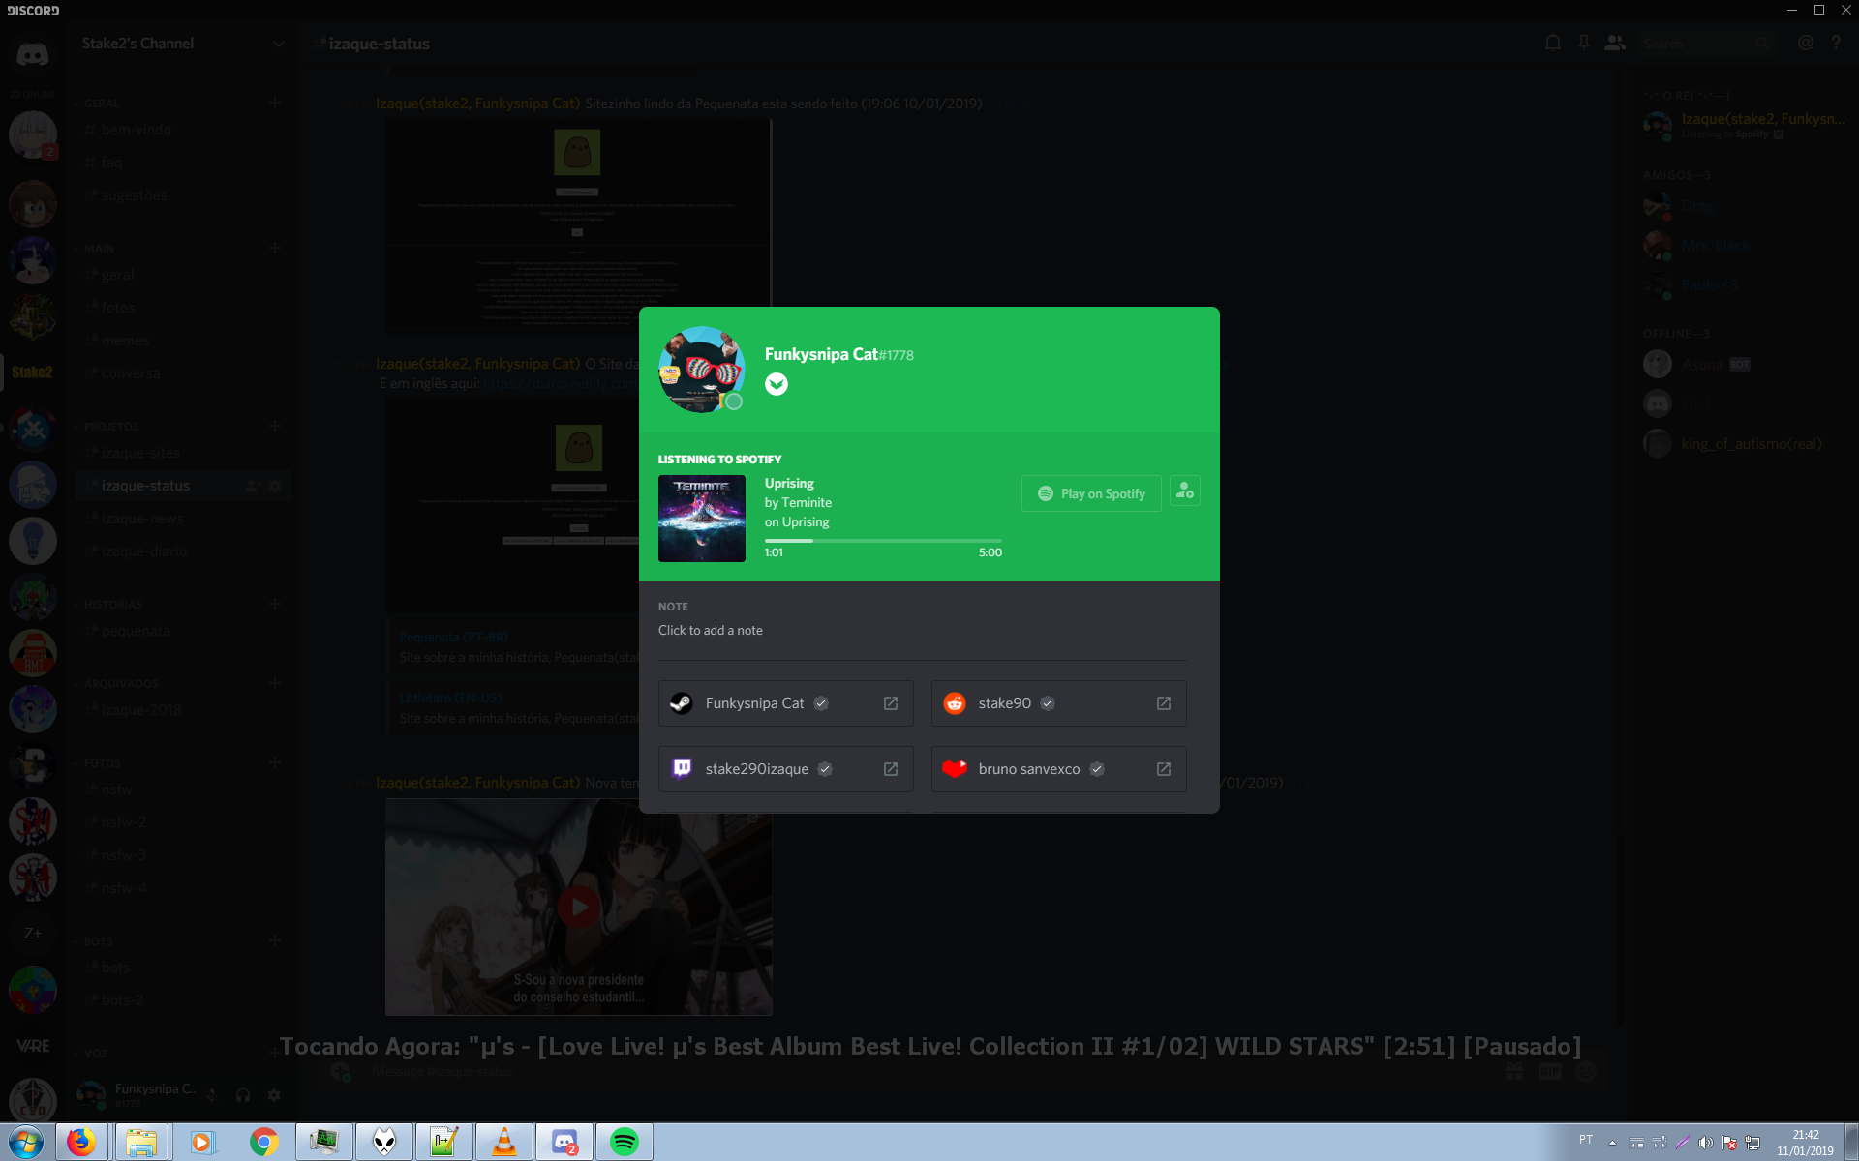This screenshot has height=1161, width=1859.
Task: Select the Z+ server icon
Action: click(33, 934)
